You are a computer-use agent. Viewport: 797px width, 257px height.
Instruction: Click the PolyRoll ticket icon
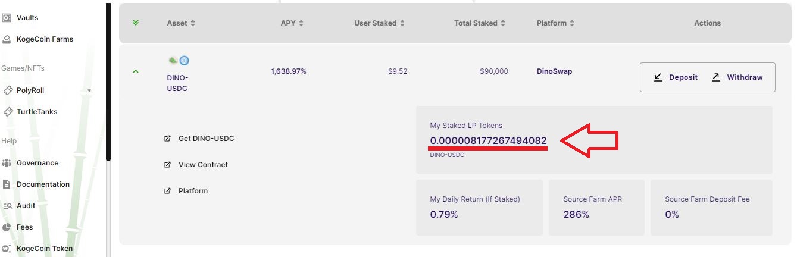click(7, 90)
